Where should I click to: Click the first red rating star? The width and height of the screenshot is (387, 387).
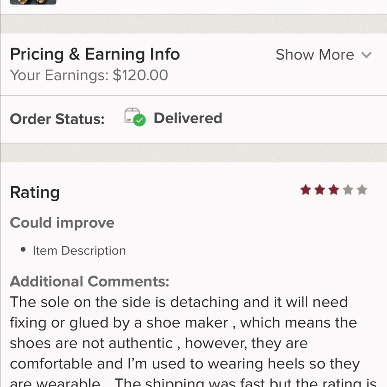point(306,190)
